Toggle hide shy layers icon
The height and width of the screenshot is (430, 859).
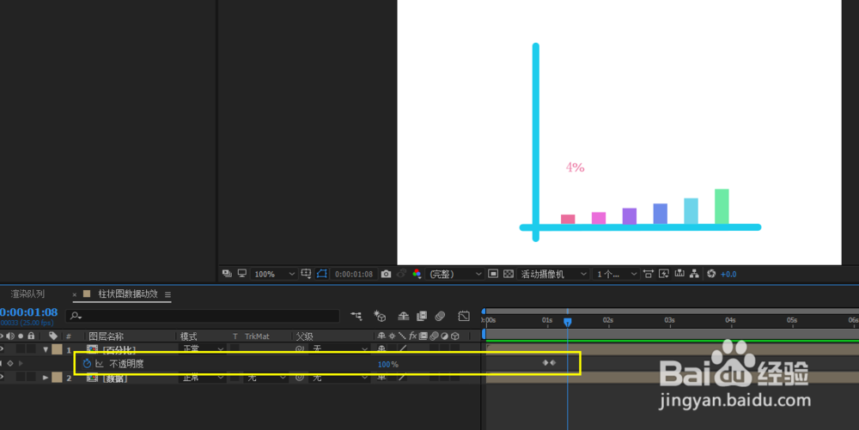point(403,316)
